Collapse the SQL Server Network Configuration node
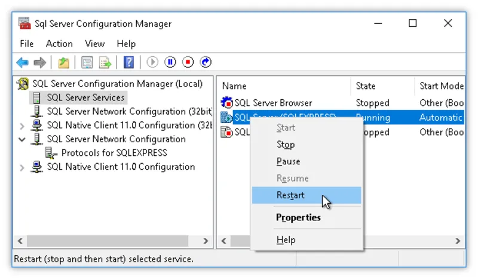Image resolution: width=478 pixels, height=279 pixels. pyautogui.click(x=22, y=139)
